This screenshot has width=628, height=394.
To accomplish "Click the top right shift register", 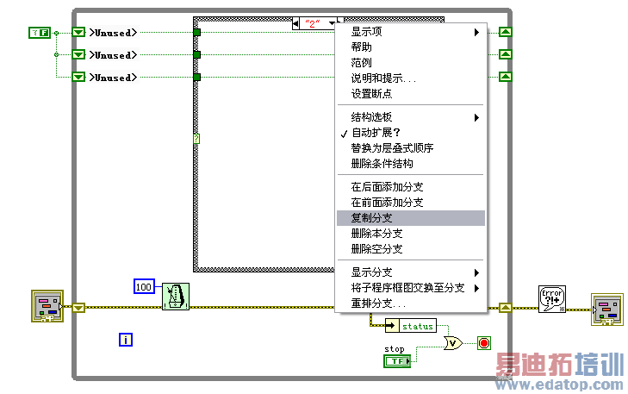I will (x=506, y=32).
